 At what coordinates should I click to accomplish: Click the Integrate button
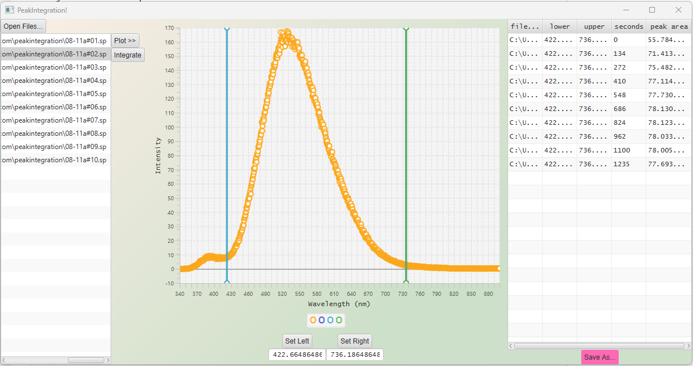click(127, 55)
